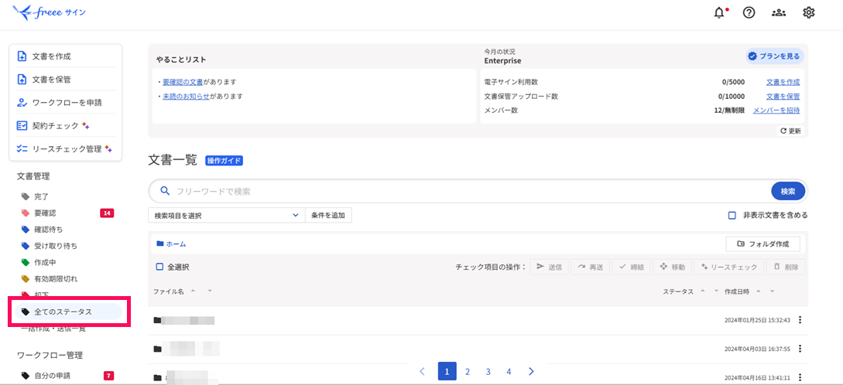Go to page 4 in pagination
This screenshot has width=843, height=385.
[x=509, y=371]
